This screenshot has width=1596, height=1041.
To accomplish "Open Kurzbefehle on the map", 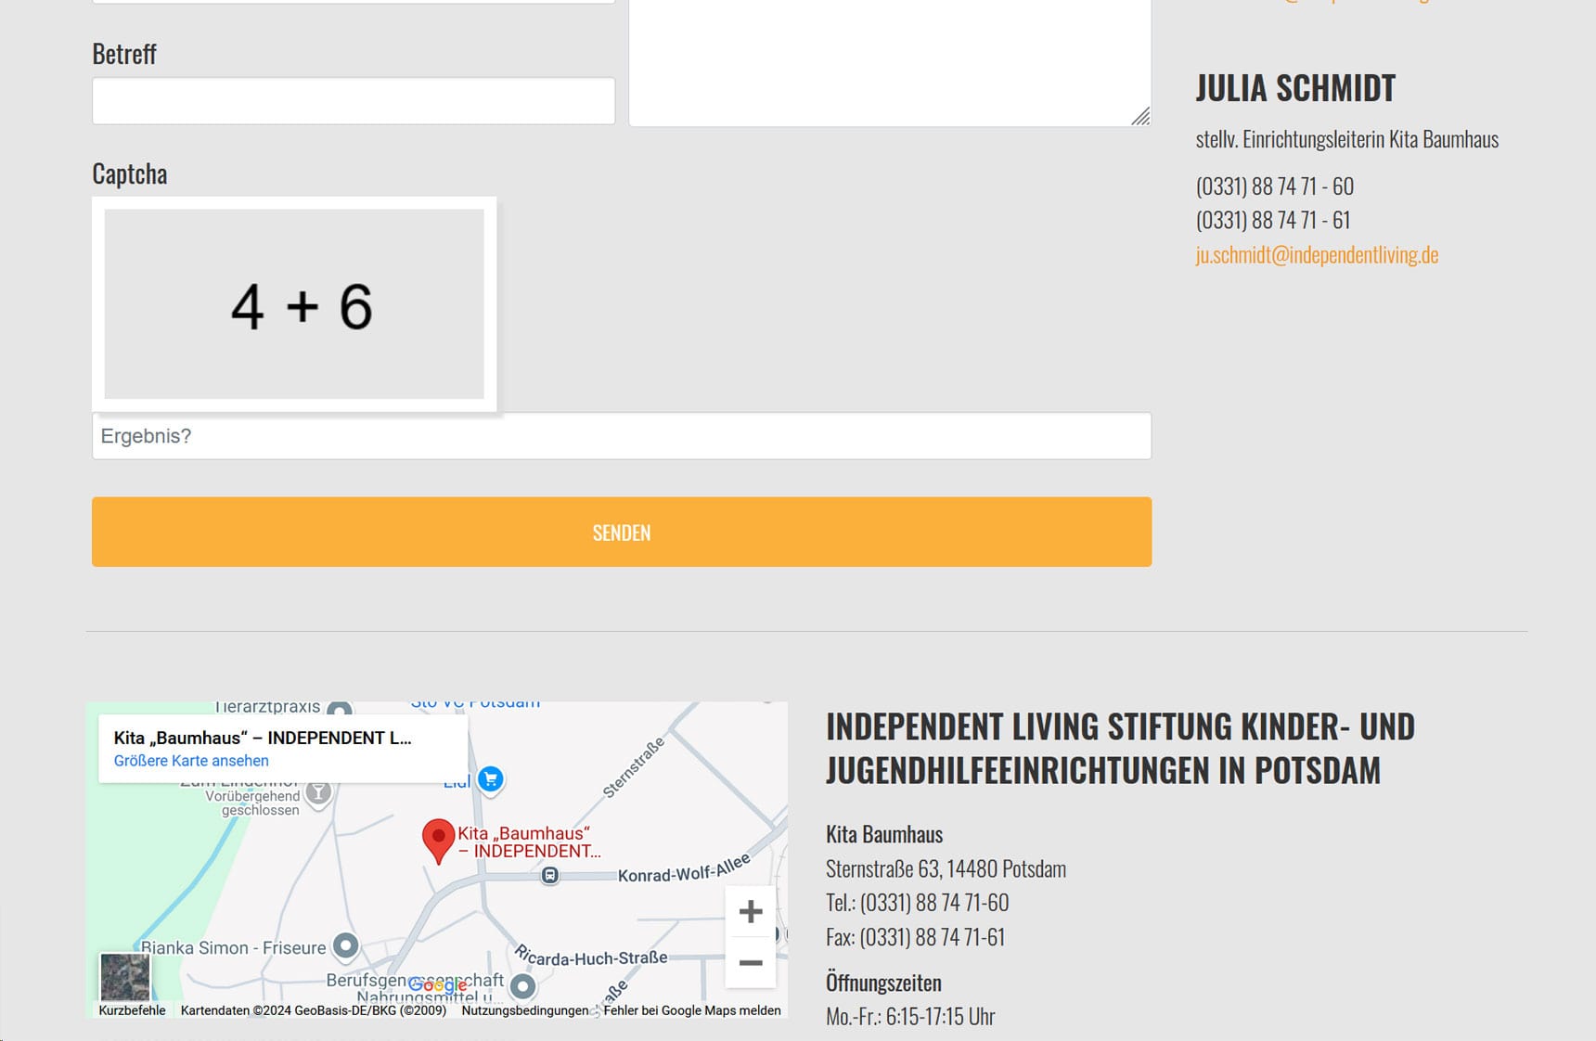I will coord(132,1010).
